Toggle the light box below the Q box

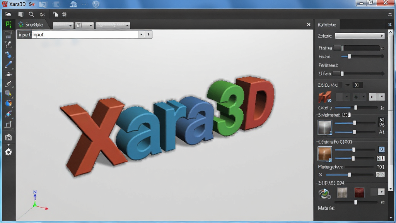(381, 158)
